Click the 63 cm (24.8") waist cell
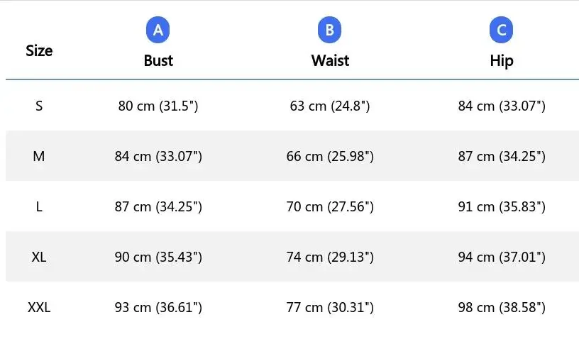The width and height of the screenshot is (579, 344). coord(330,106)
